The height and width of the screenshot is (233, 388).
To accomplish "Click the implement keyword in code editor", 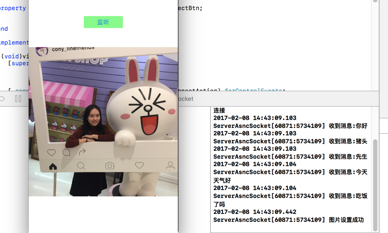I will tap(14, 43).
